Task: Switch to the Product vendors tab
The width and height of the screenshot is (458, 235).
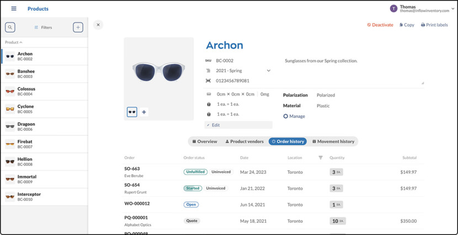Action: [244, 141]
